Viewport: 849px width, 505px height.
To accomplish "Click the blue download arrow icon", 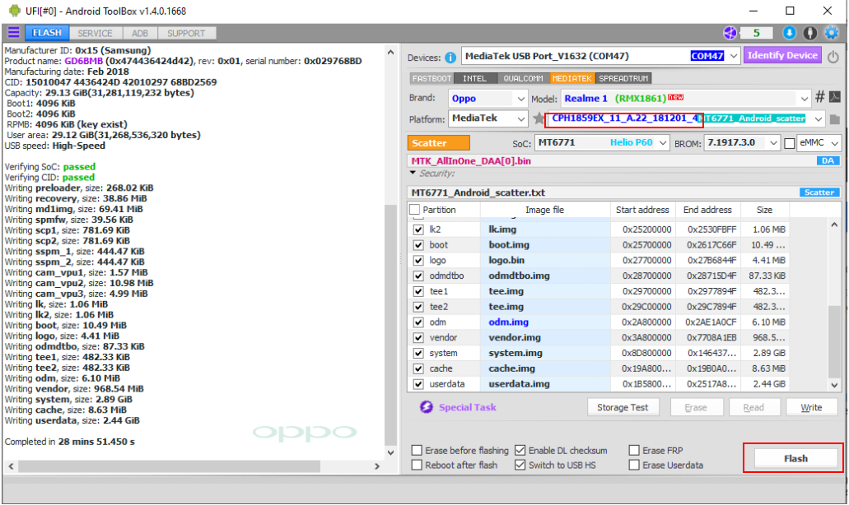I will [x=790, y=33].
